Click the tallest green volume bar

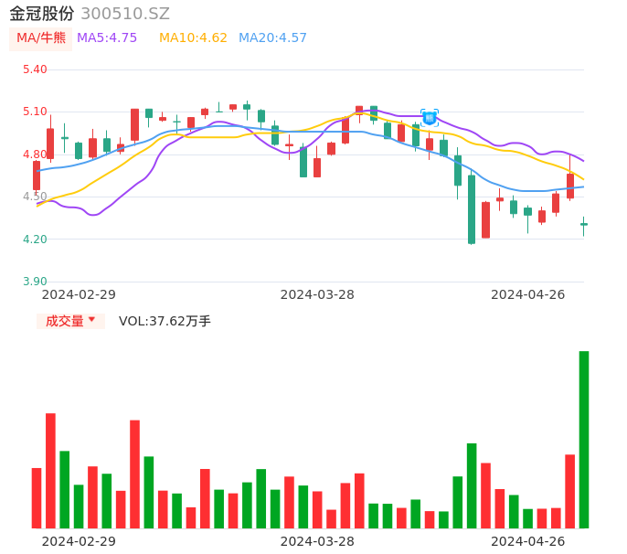[x=583, y=439]
